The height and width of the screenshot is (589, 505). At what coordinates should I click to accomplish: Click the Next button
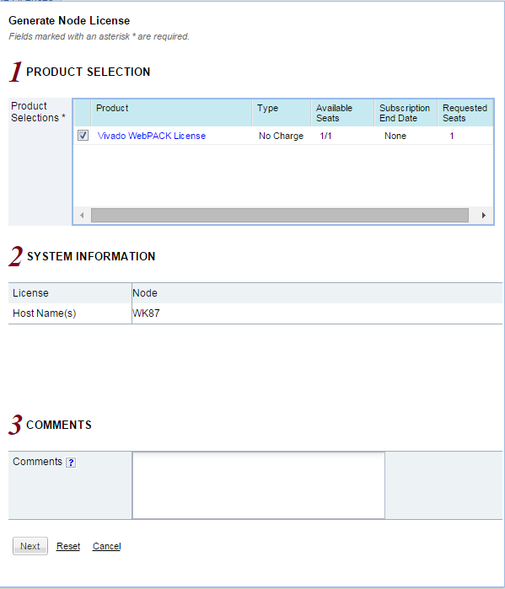coord(30,546)
